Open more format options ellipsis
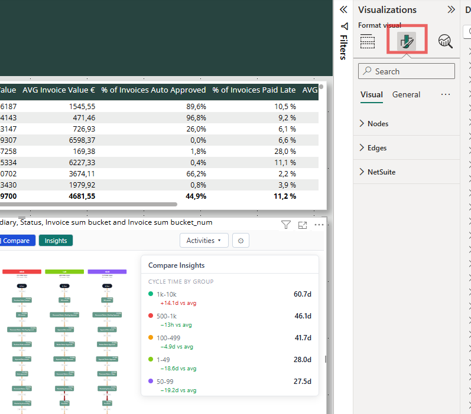 446,94
